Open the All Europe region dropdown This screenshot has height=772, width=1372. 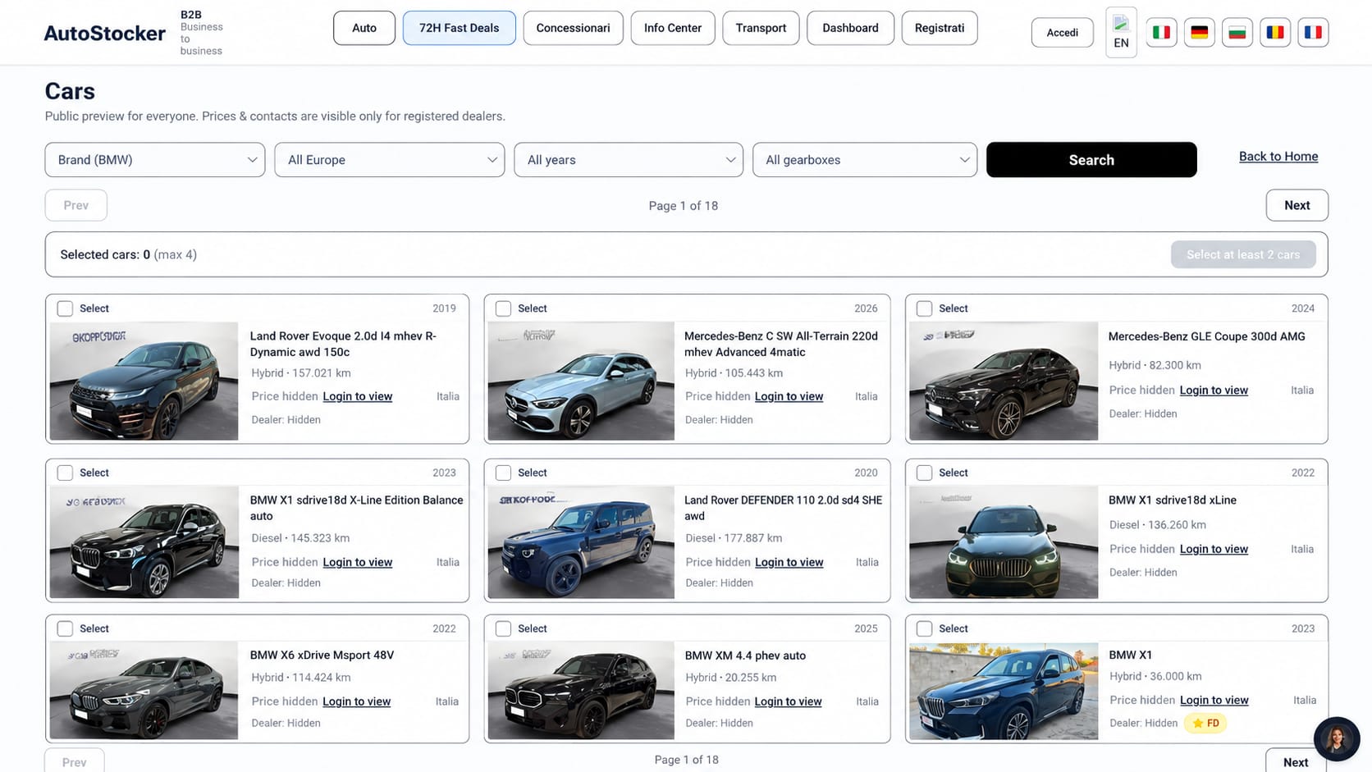click(x=390, y=160)
